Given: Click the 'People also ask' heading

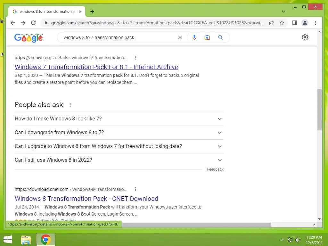Looking at the screenshot, I should (39, 105).
